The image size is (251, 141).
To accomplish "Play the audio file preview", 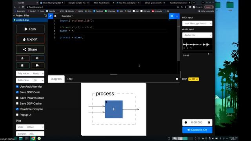I will pos(187,48).
